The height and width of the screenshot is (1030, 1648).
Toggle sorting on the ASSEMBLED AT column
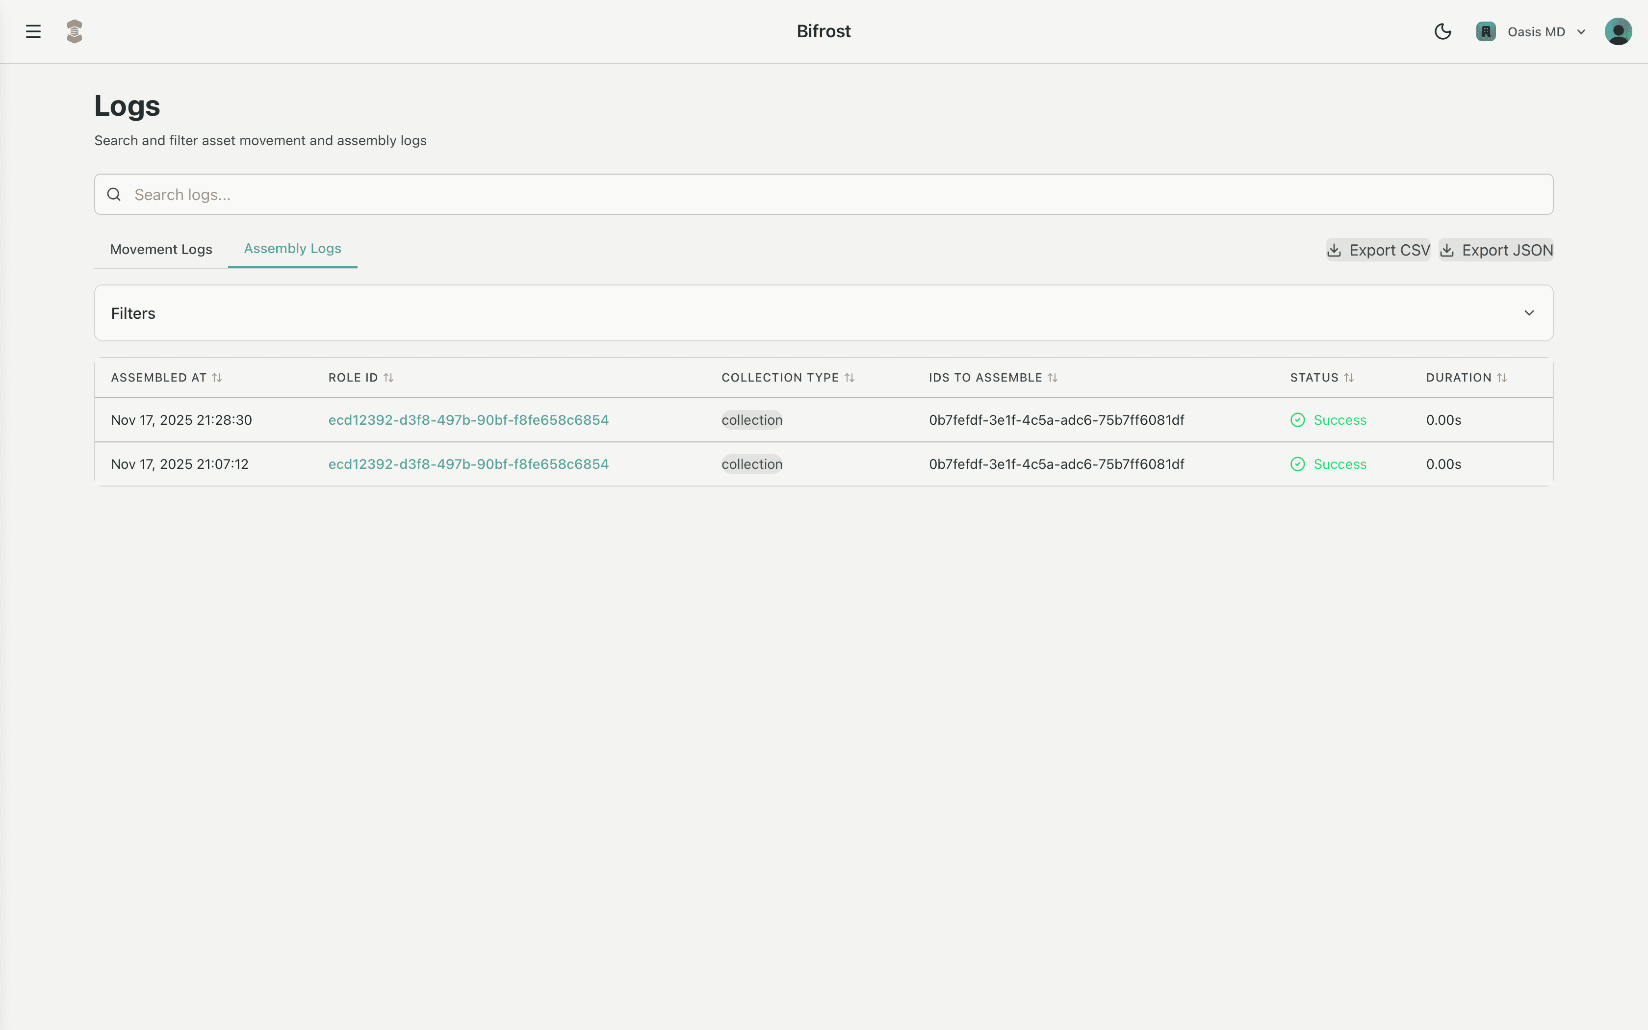217,377
